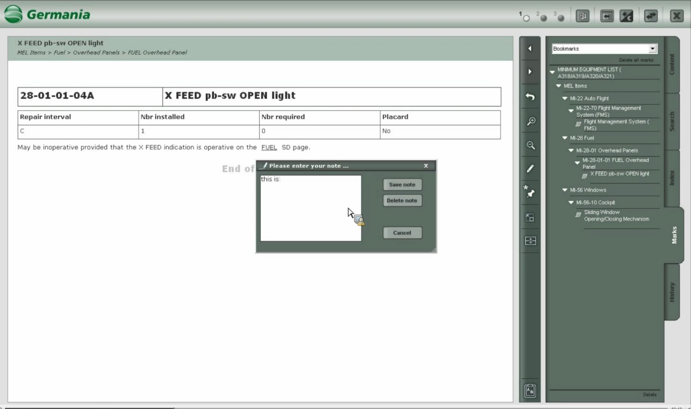Screen dimensions: 691x409
Task: Follow the FUEL link in text
Action: tap(269, 147)
